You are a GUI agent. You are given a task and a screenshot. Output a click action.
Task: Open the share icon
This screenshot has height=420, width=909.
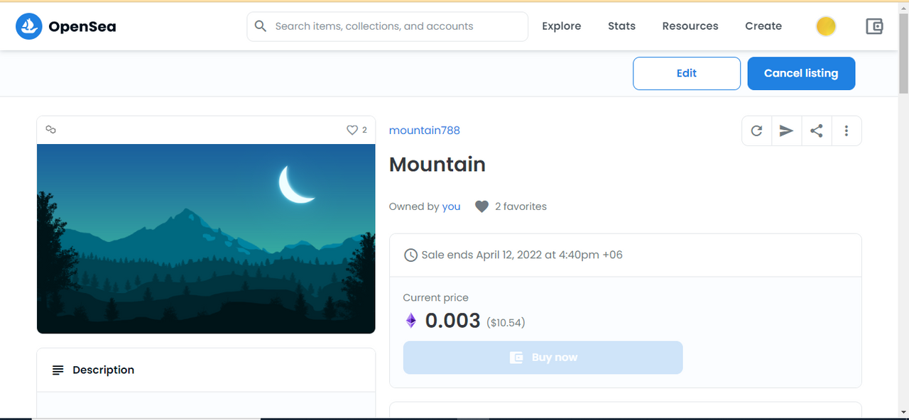[x=817, y=131]
